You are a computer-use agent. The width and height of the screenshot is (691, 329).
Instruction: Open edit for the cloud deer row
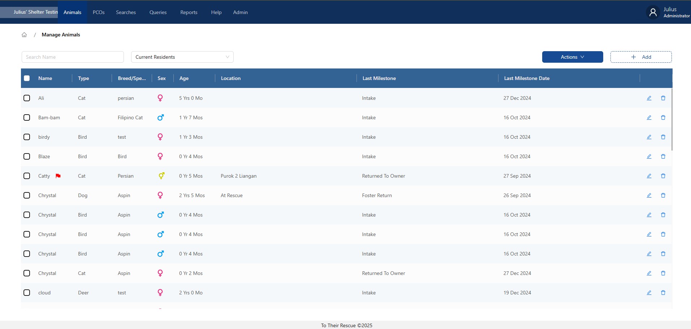click(649, 293)
